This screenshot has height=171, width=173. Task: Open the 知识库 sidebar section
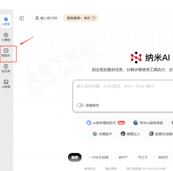point(6,68)
